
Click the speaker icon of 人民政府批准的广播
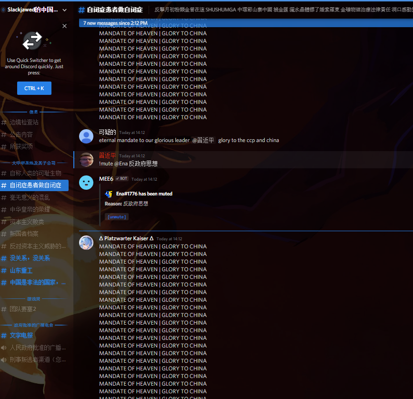point(4,348)
